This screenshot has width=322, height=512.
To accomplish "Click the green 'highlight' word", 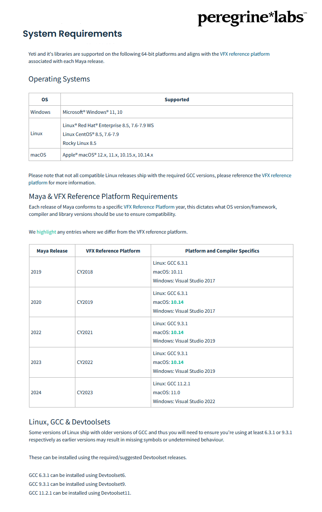I will click(46, 232).
